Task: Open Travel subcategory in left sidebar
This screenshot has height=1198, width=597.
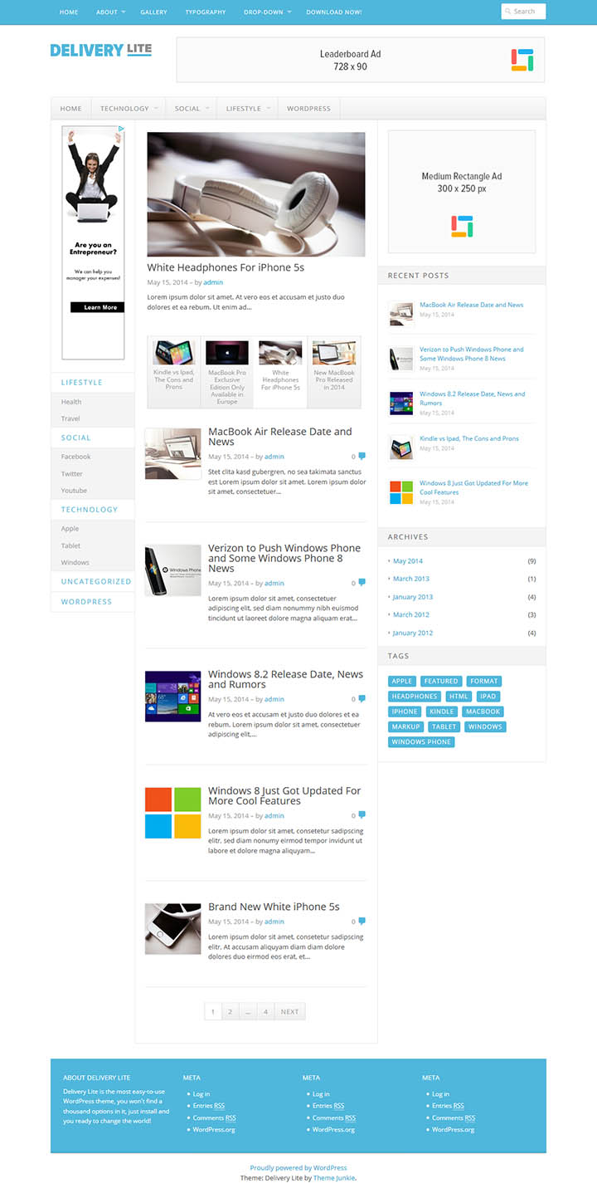Action: (x=70, y=418)
